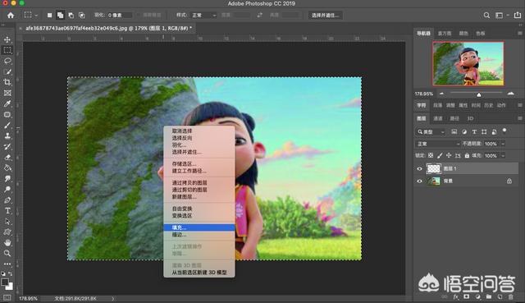Open the Navigator panel menu
Viewport: 525px width, 303px height.
[519, 33]
